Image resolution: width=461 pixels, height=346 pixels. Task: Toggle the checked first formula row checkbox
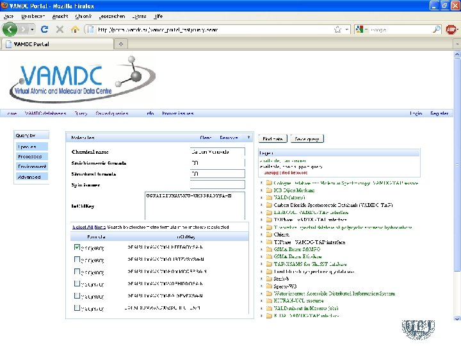pyautogui.click(x=77, y=247)
